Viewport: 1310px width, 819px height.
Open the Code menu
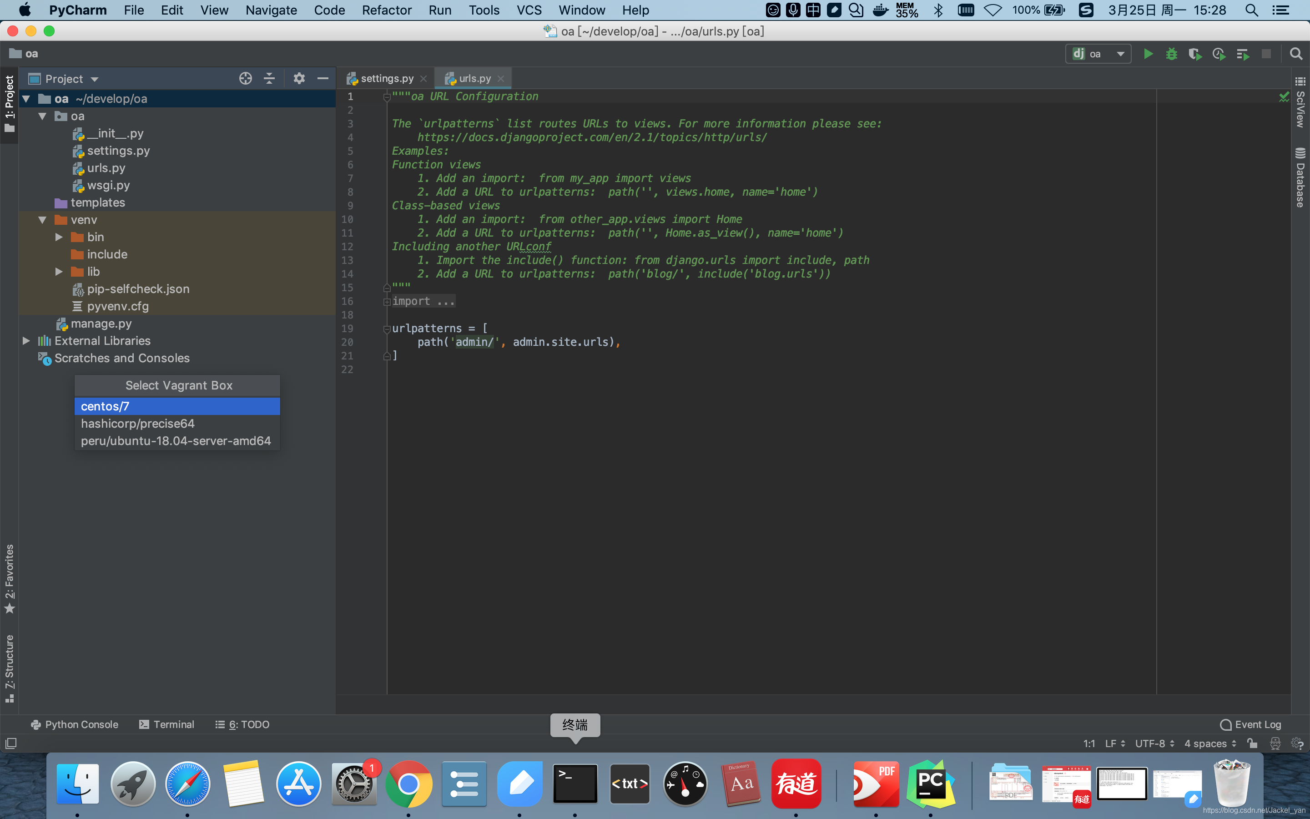pyautogui.click(x=330, y=10)
